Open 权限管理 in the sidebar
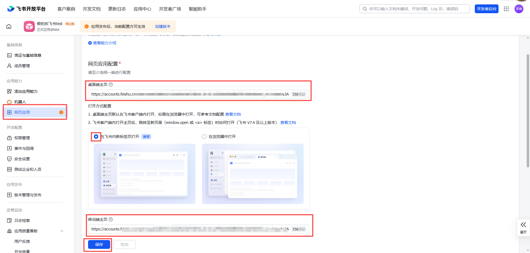 pyautogui.click(x=22, y=138)
